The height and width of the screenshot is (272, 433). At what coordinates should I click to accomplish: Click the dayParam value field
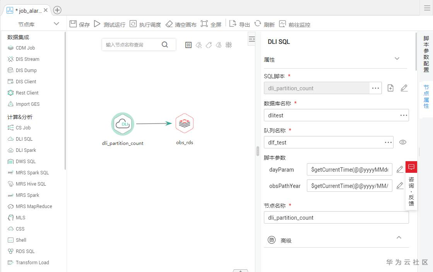pyautogui.click(x=349, y=169)
